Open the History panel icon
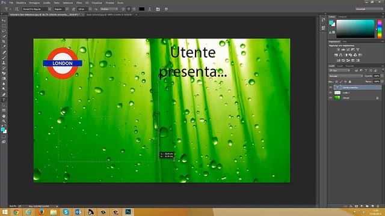385x216 pixels. click(x=323, y=20)
